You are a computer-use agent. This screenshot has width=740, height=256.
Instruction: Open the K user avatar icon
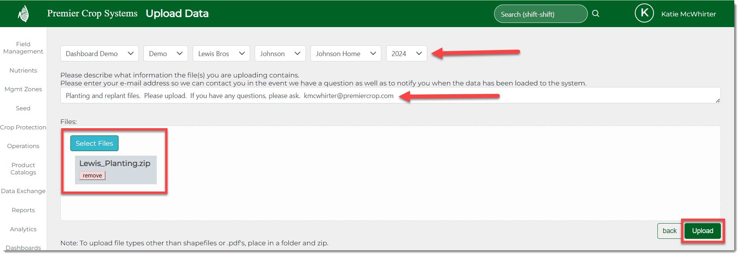tap(644, 13)
